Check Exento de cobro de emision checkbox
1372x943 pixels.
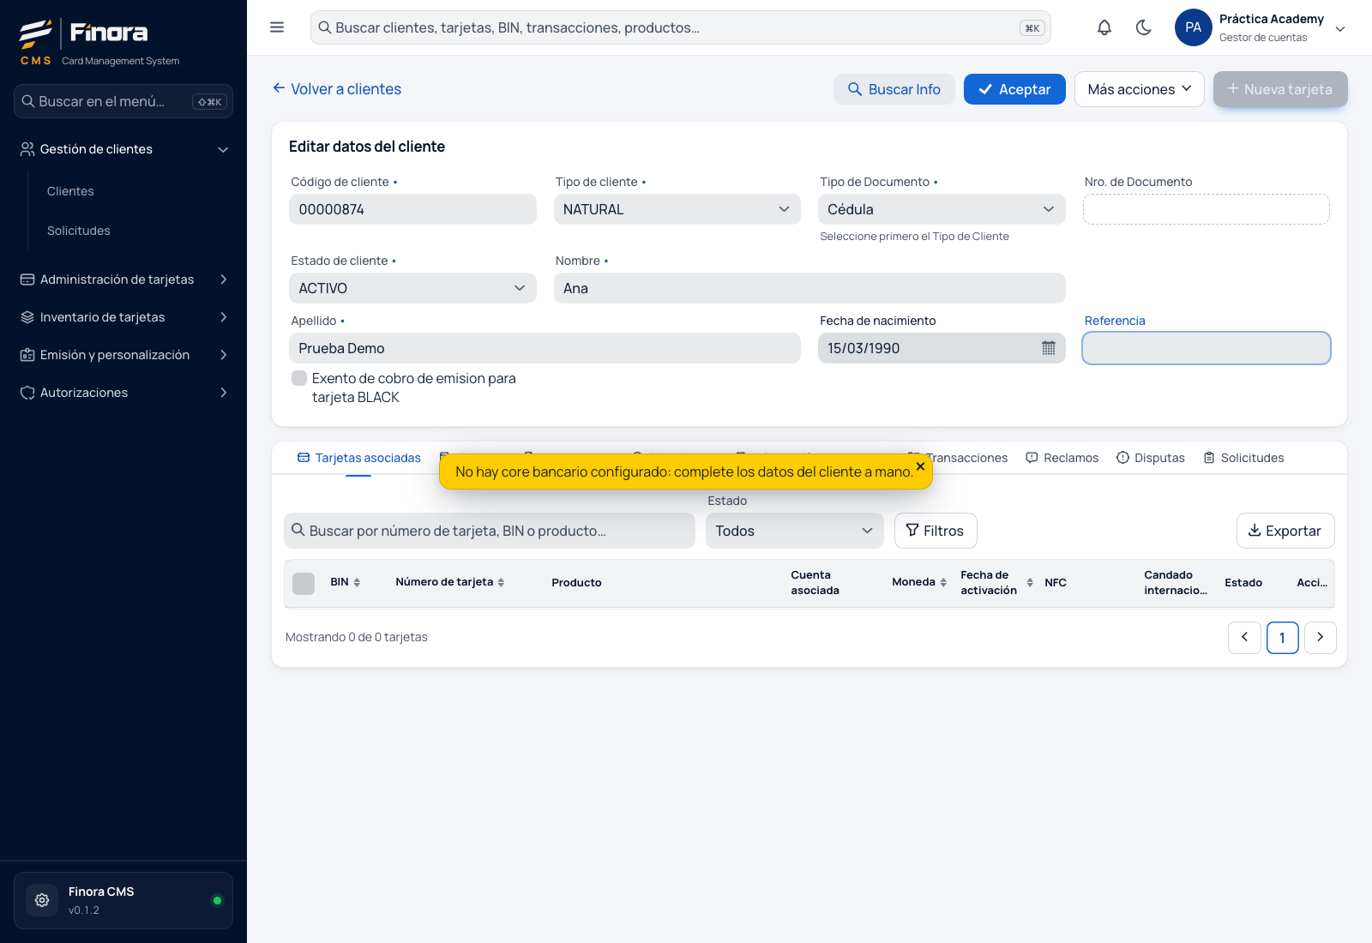click(x=299, y=378)
